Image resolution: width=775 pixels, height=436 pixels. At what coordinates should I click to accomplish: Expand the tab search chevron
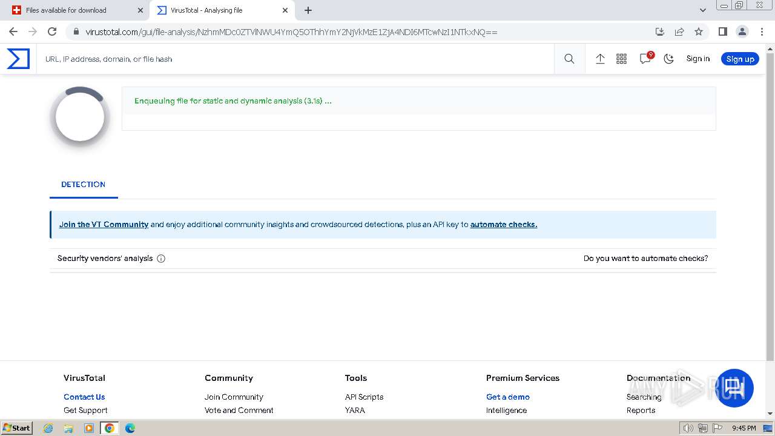pyautogui.click(x=702, y=10)
